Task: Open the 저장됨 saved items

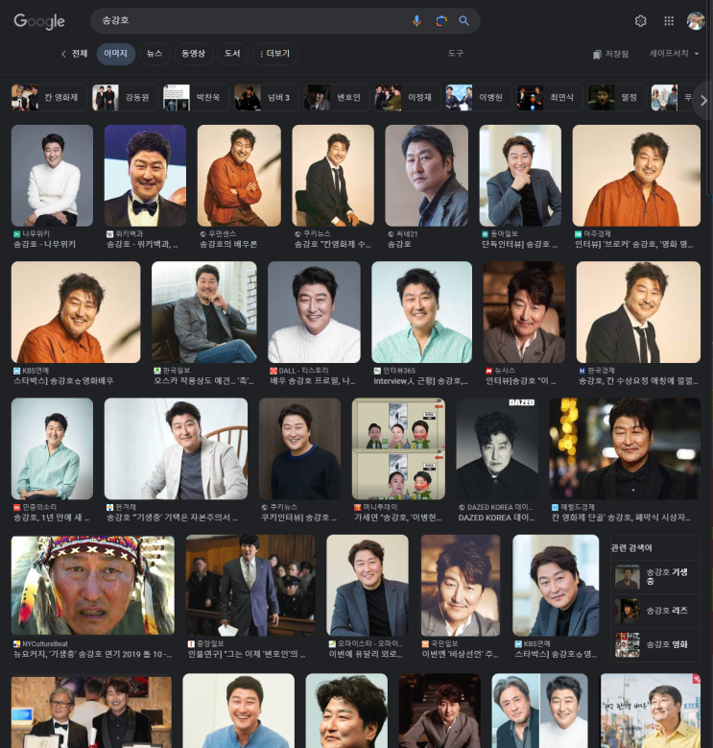Action: coord(610,54)
